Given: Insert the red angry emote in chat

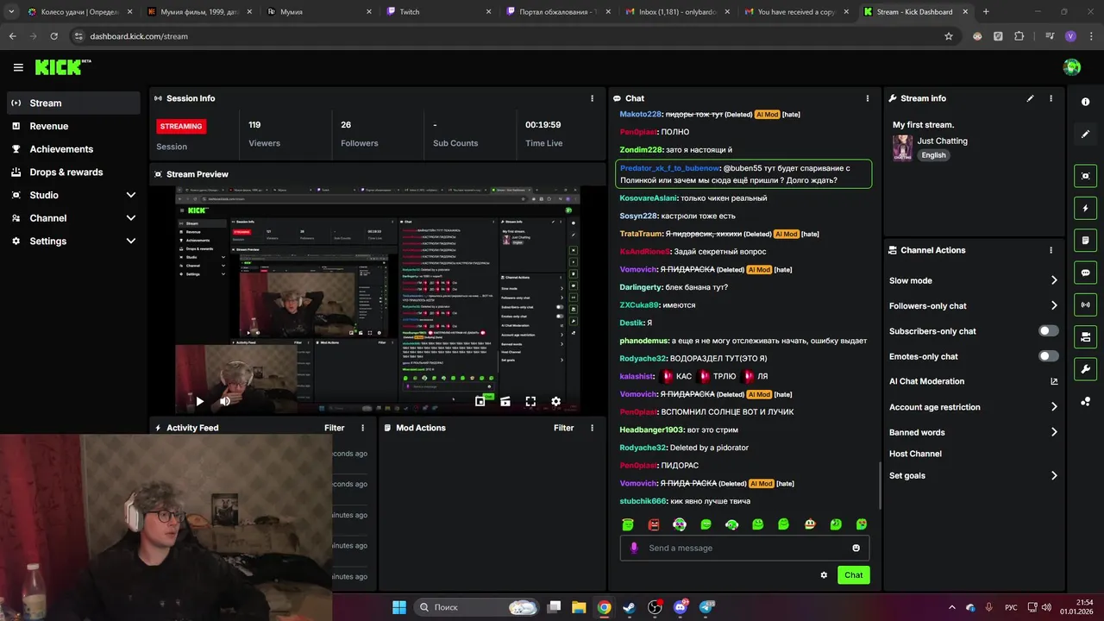Looking at the screenshot, I should point(654,524).
